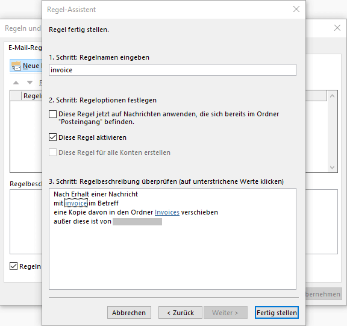Click into the rule name field
The image size is (347, 326).
172,70
